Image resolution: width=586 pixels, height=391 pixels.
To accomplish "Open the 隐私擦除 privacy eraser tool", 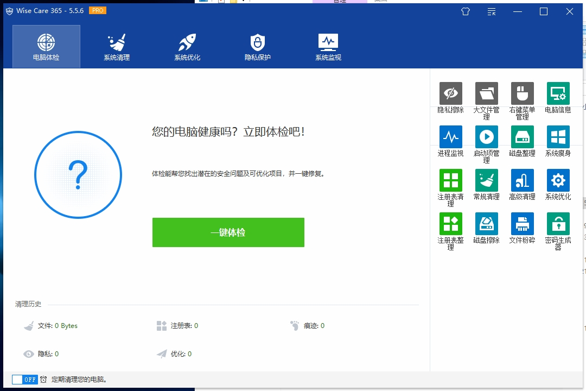I will click(x=451, y=93).
